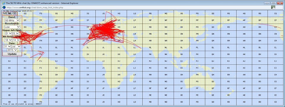285x107 pixels.
Task: Open the year dropdown showing 2015
Action: (x=12, y=50)
